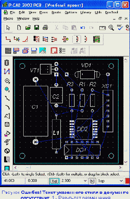Viewport: 130px width, 199px height.
Task: Pick the Route Manual tool
Action: pyautogui.click(x=8, y=39)
